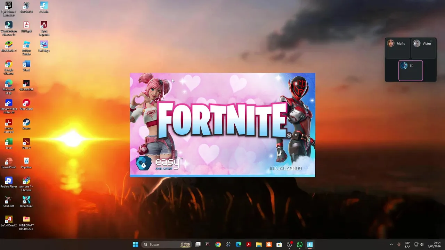Click the Bloodtrike desktop shortcut
The image size is (445, 250).
point(26,202)
